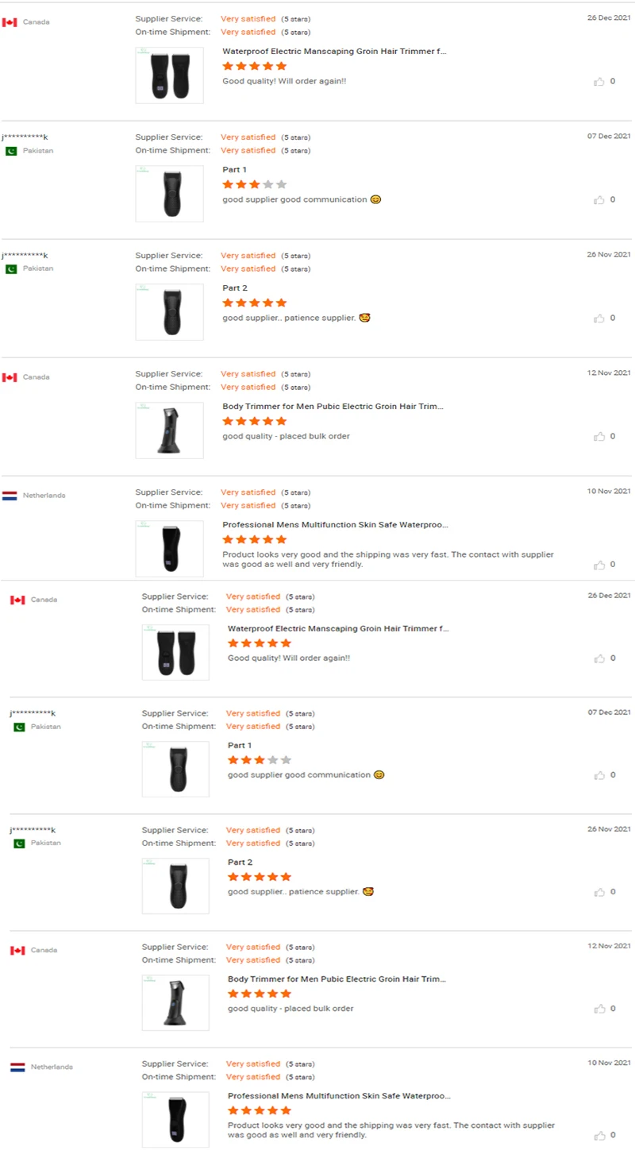
Task: Open trimmer-on-stand thumbnail in first 12 Nov review
Action: pos(169,430)
